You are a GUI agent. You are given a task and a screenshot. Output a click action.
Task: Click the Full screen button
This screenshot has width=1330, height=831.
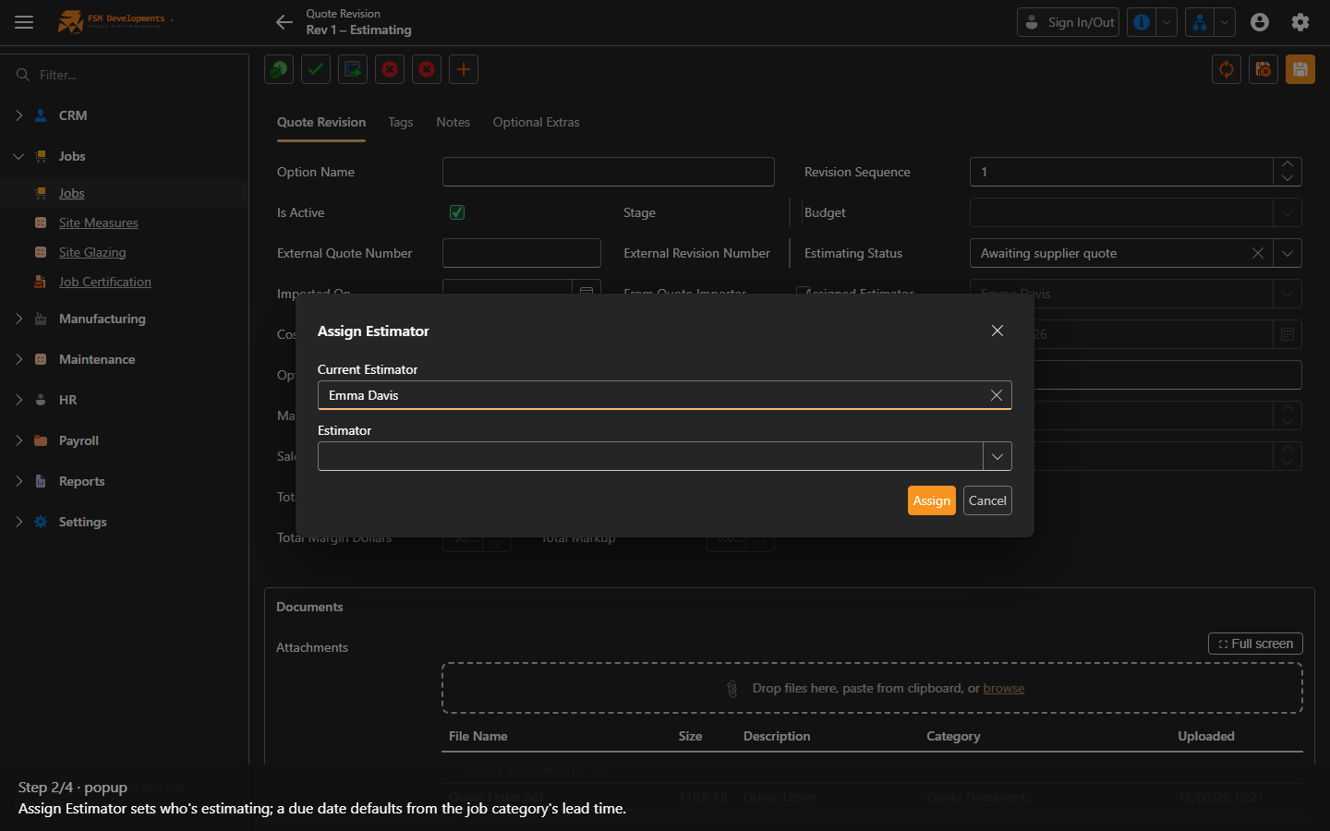pos(1255,644)
